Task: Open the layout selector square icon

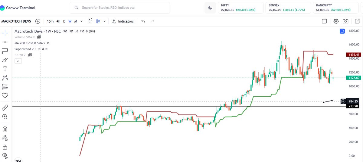Action: pyautogui.click(x=324, y=21)
